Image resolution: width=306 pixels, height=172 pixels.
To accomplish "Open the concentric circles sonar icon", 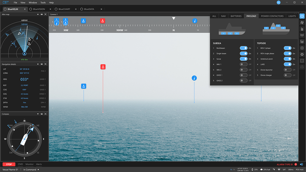I will coord(302,48).
